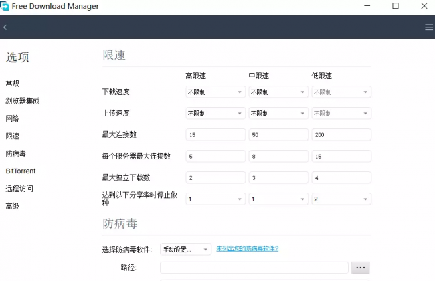Click 最大独立下载数 中限速 field
This screenshot has width=435, height=281.
(278, 177)
